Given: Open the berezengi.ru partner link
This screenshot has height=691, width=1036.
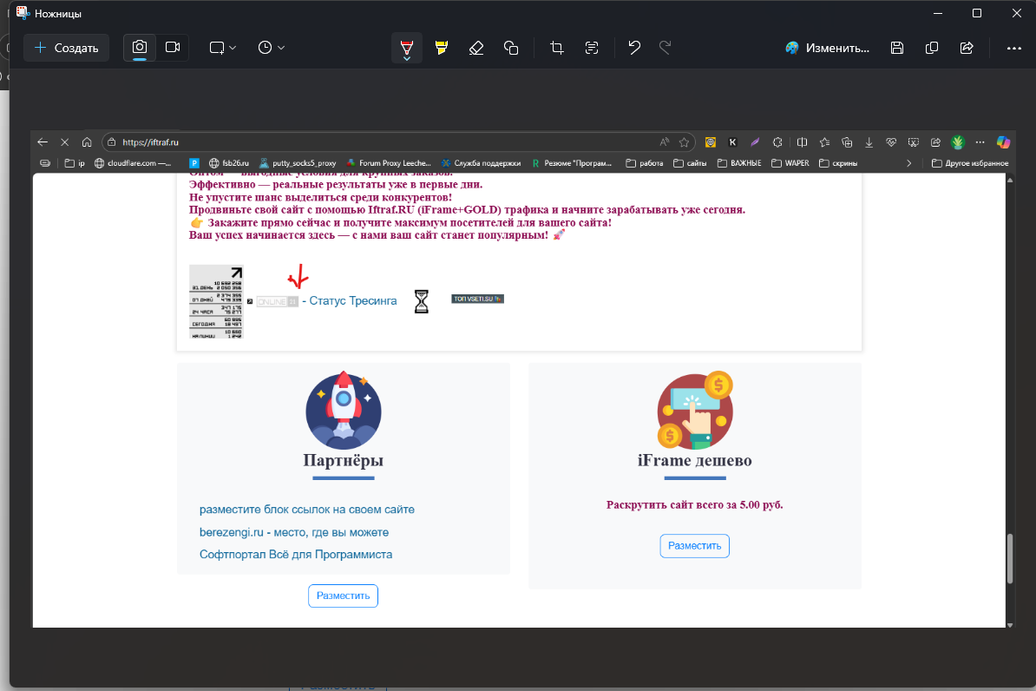Looking at the screenshot, I should [x=294, y=532].
